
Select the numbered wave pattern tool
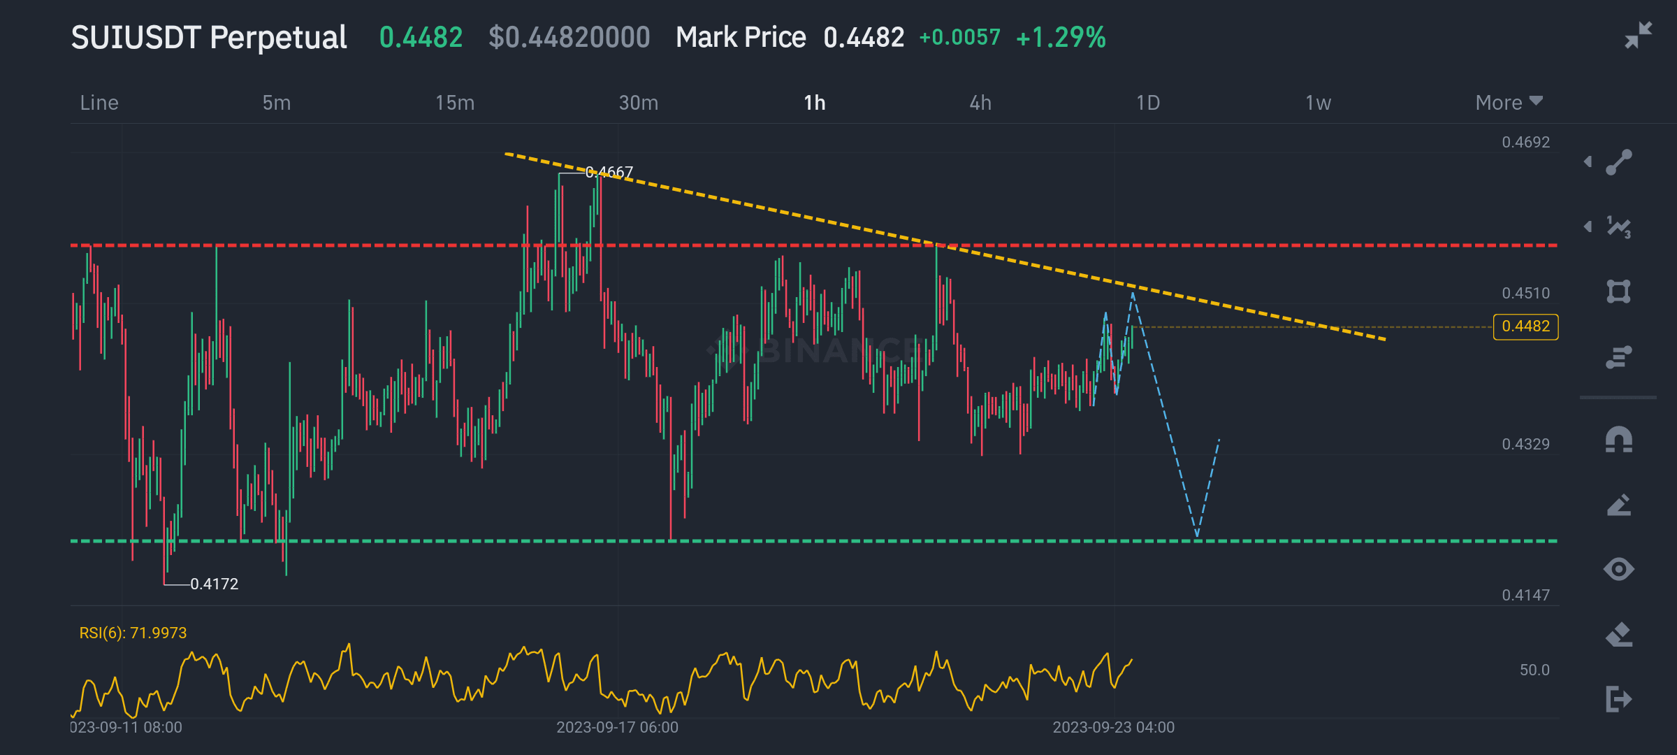(1618, 227)
